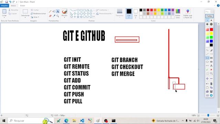Open the Paint help question mark
Viewport: 220px width, 124px height.
[218, 6]
